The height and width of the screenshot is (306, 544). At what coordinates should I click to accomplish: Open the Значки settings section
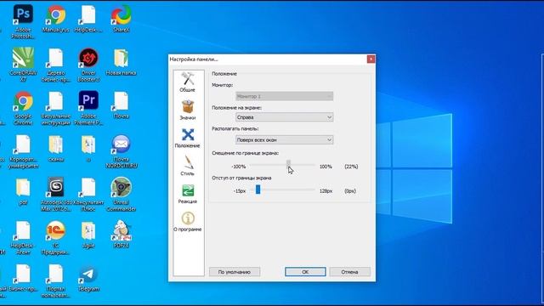[x=188, y=110]
